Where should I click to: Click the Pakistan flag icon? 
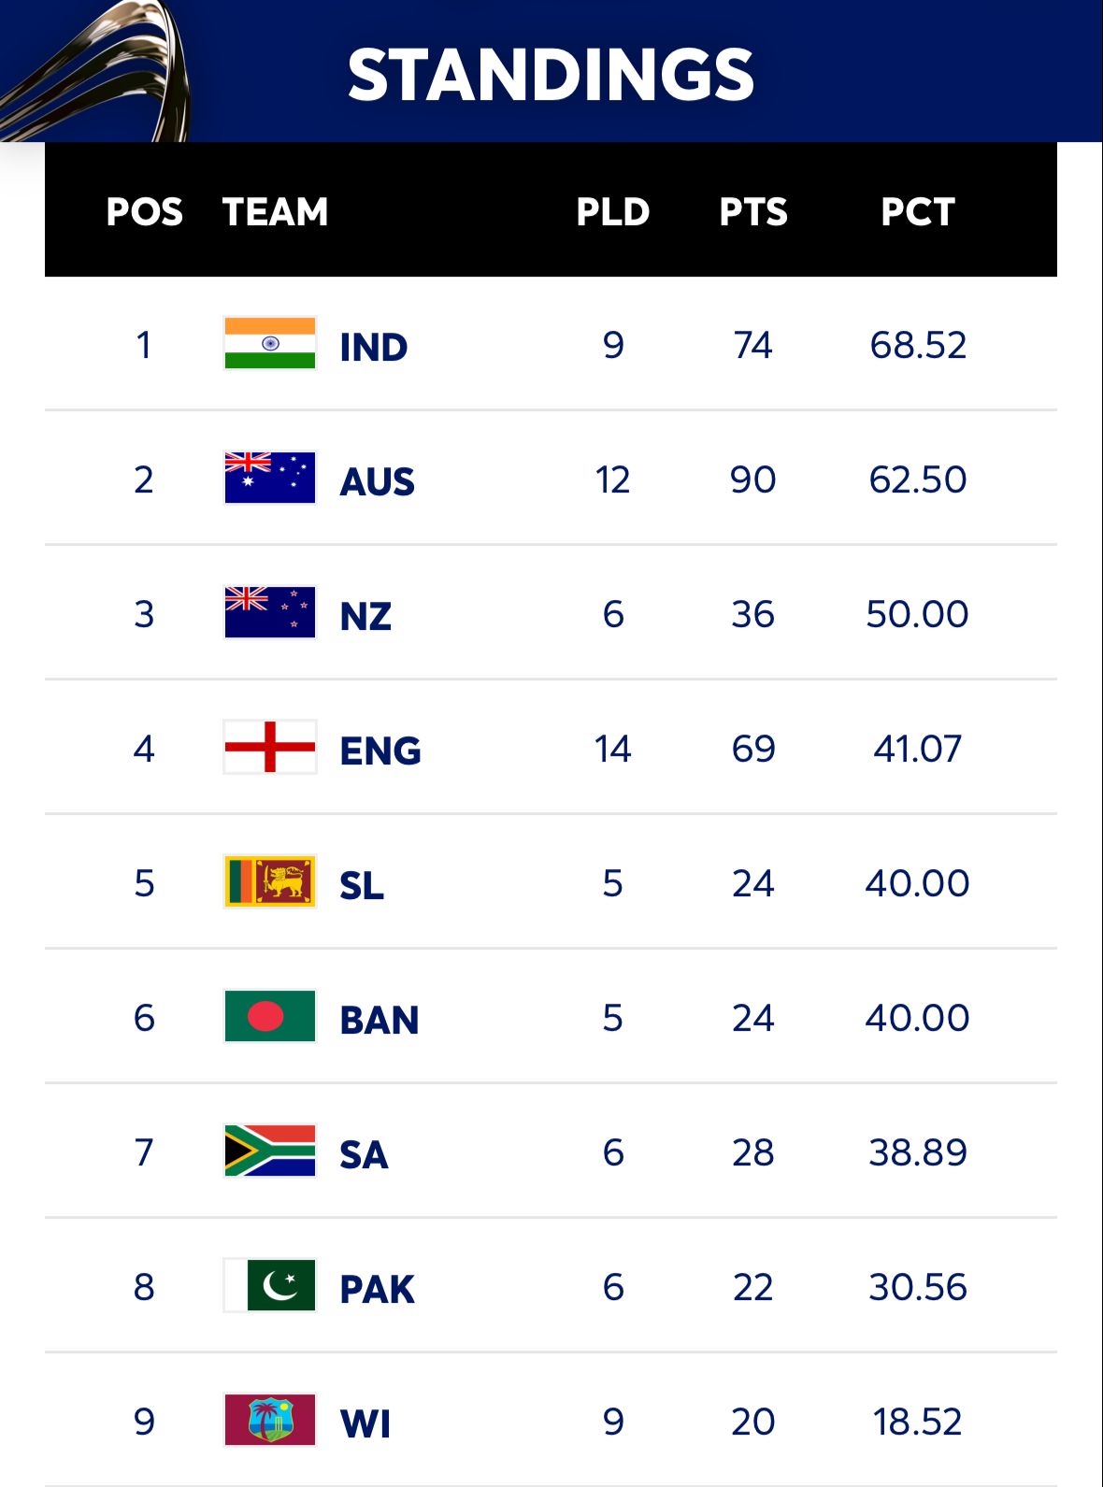pos(270,1286)
